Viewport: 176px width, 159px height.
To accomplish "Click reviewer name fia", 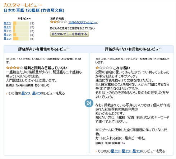I will [123, 143].
